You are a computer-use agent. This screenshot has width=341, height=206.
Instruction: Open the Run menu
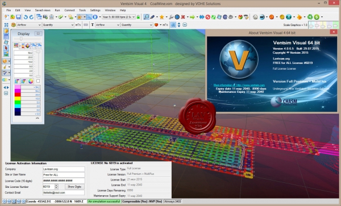point(57,10)
